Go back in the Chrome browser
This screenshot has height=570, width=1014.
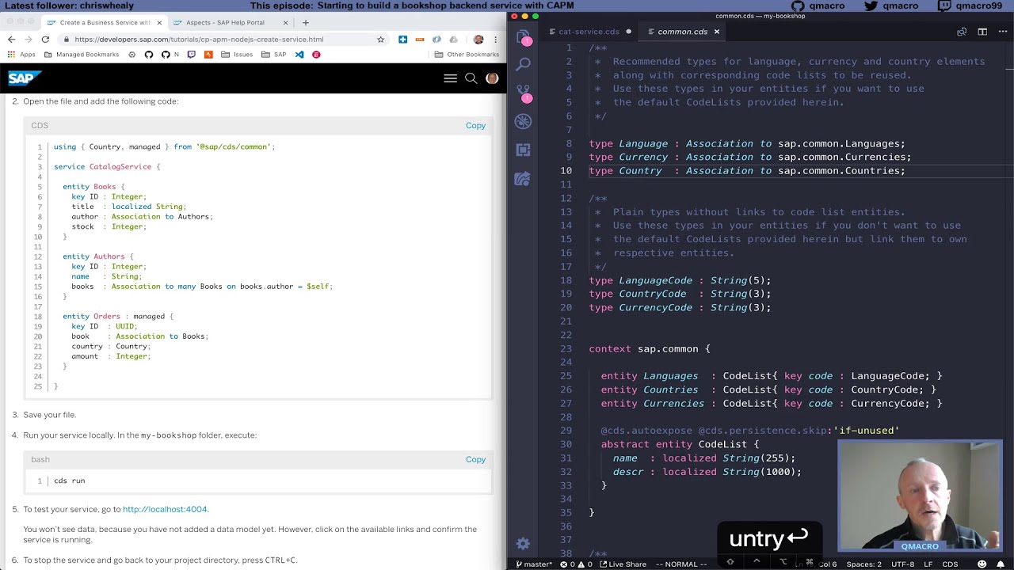point(11,39)
